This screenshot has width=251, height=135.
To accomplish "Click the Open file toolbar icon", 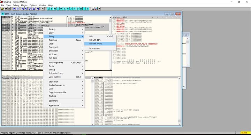I will 2,9.
